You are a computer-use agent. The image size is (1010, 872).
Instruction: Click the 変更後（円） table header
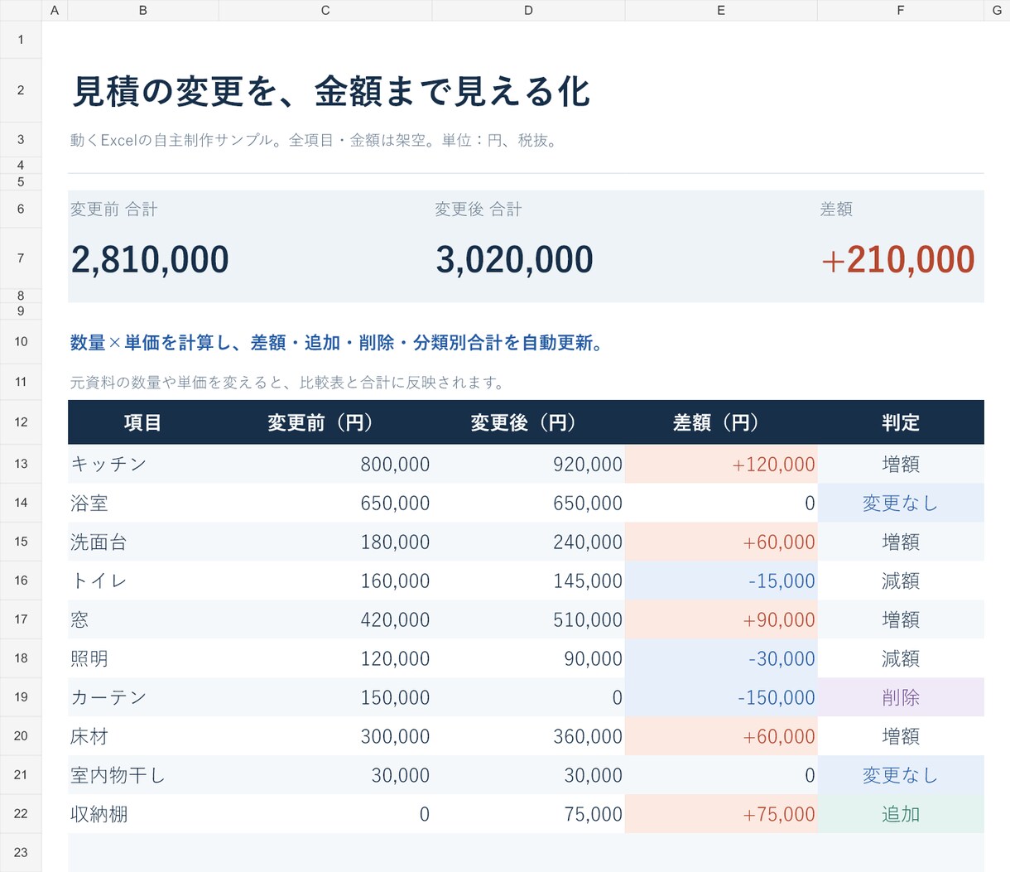(x=528, y=422)
